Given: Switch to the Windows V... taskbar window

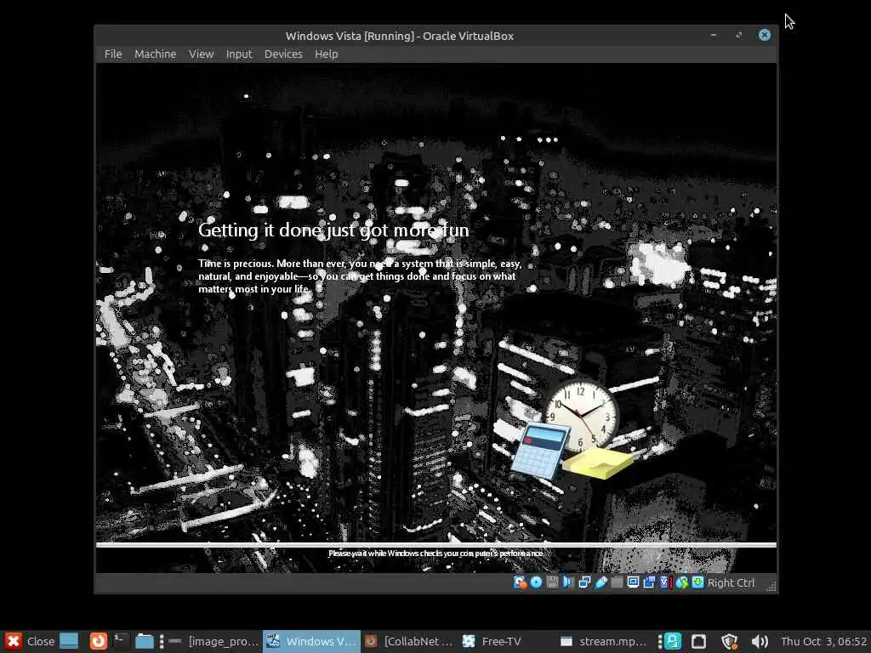Looking at the screenshot, I should pos(311,641).
